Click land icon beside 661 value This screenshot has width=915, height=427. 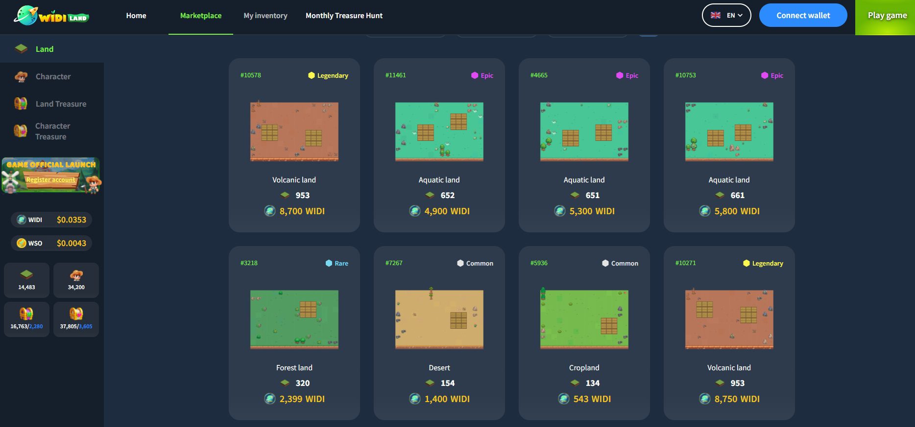point(720,195)
